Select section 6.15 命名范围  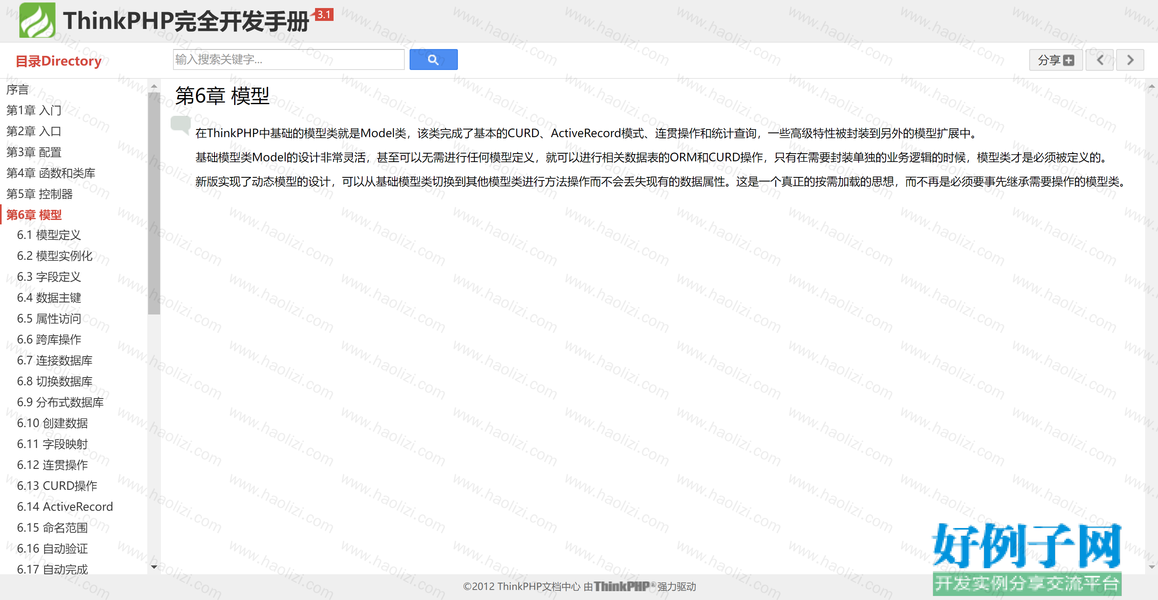coord(52,527)
